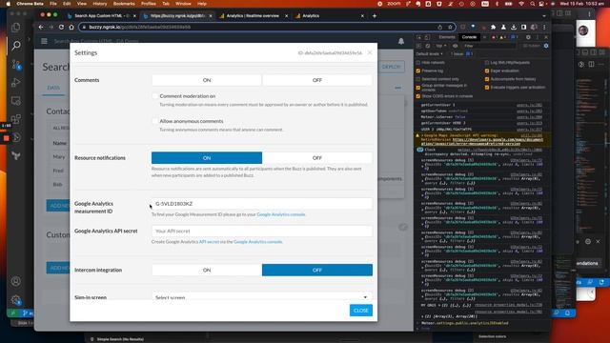Set Intercom integration to OFF
This screenshot has height=343, width=610.
click(x=317, y=270)
